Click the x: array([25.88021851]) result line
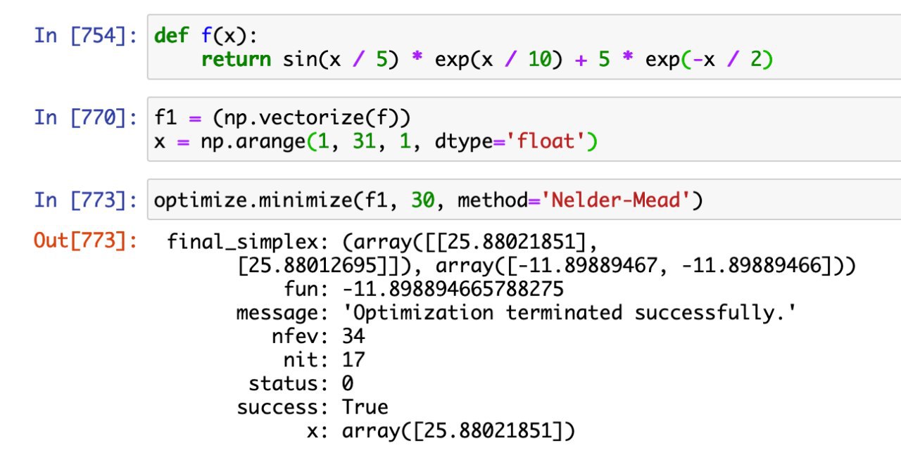Screen dimensions: 901x450 [x=440, y=432]
